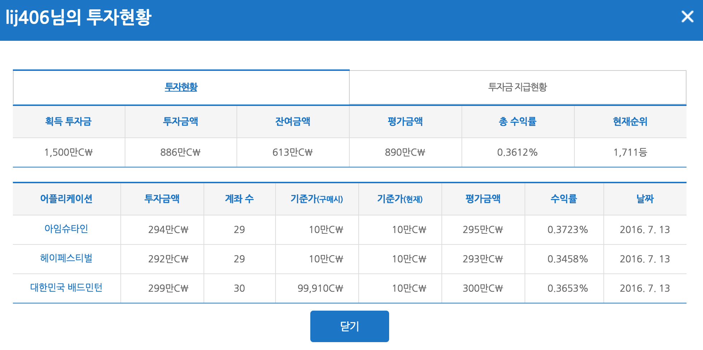Viewport: 703px width, 350px height.
Task: Close the investment status dialog with X
Action: click(x=687, y=16)
